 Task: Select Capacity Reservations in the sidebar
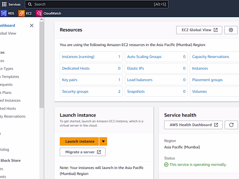click(13, 117)
